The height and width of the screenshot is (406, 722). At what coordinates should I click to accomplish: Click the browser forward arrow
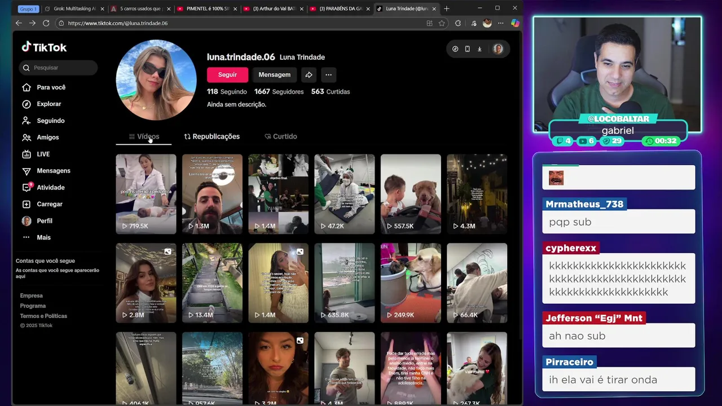[x=32, y=23]
